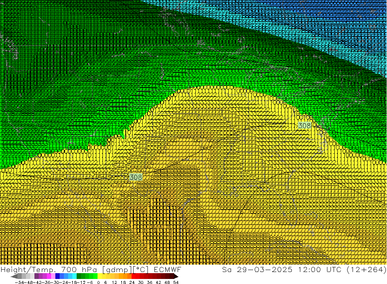387x284 pixels.
Task: Click the dark maroon right arrow of the legend
Action: [x=176, y=276]
